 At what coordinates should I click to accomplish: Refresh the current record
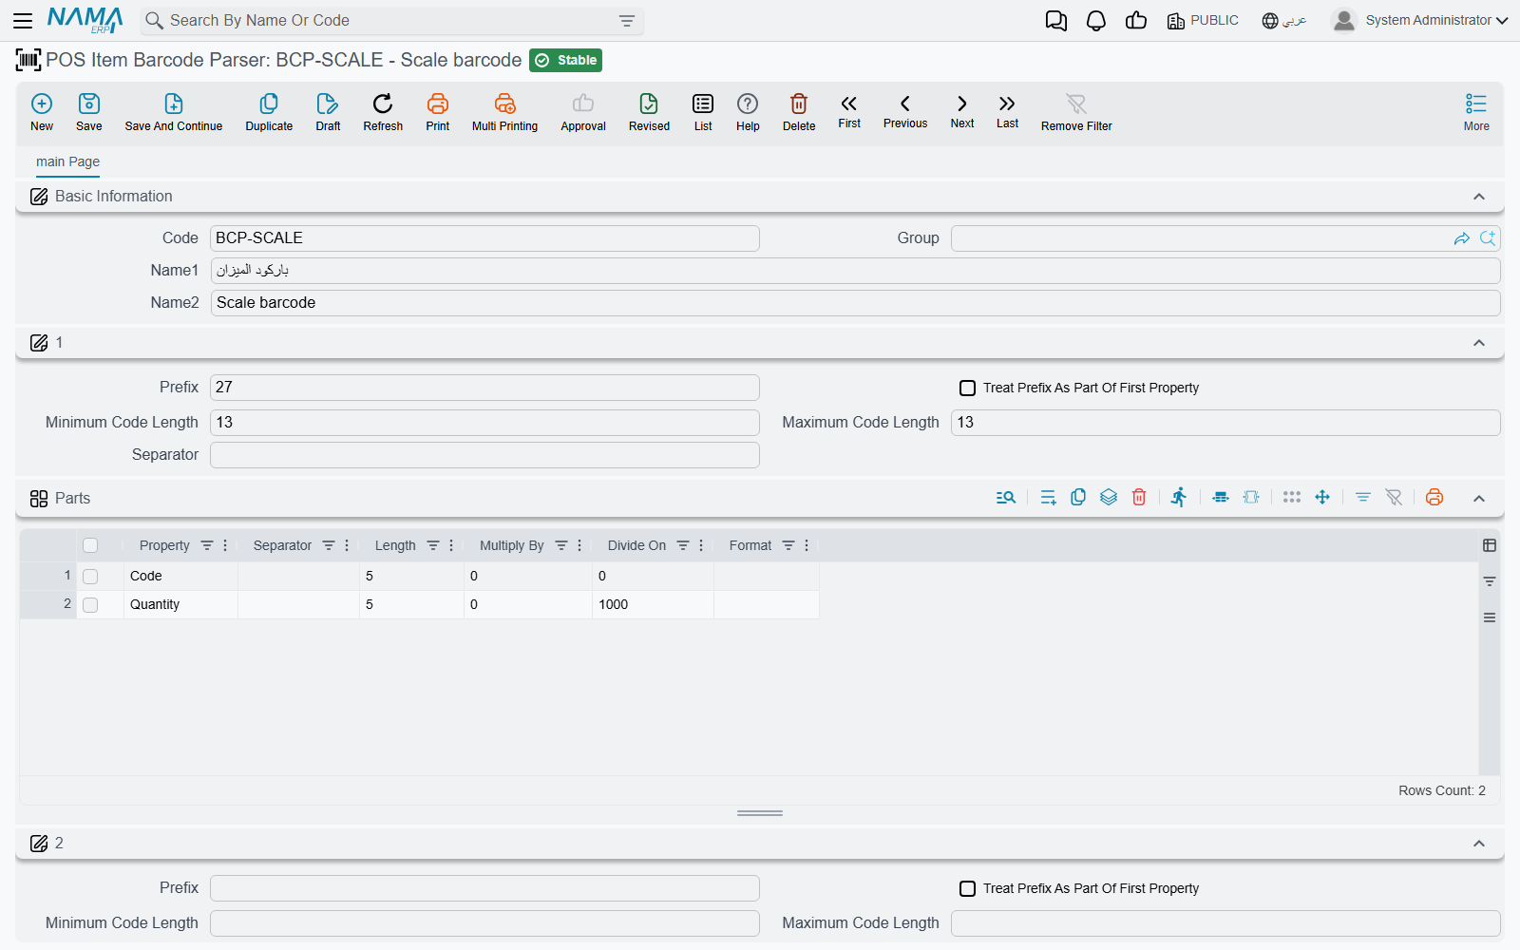tap(383, 112)
